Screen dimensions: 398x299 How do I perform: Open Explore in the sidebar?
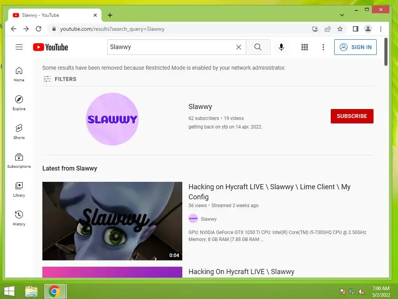(x=19, y=103)
